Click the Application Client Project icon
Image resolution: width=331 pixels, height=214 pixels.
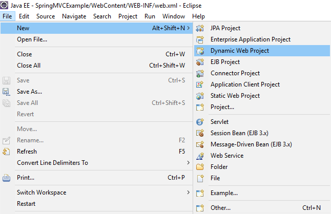point(200,84)
